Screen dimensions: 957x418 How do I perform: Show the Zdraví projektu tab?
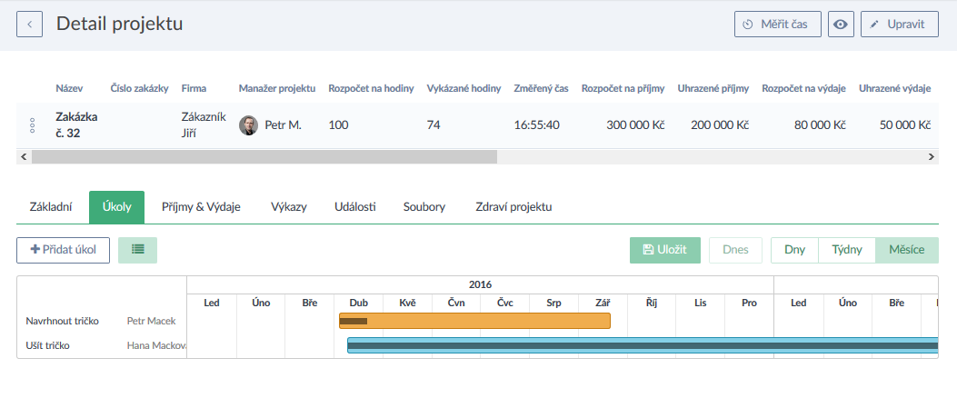pyautogui.click(x=513, y=207)
